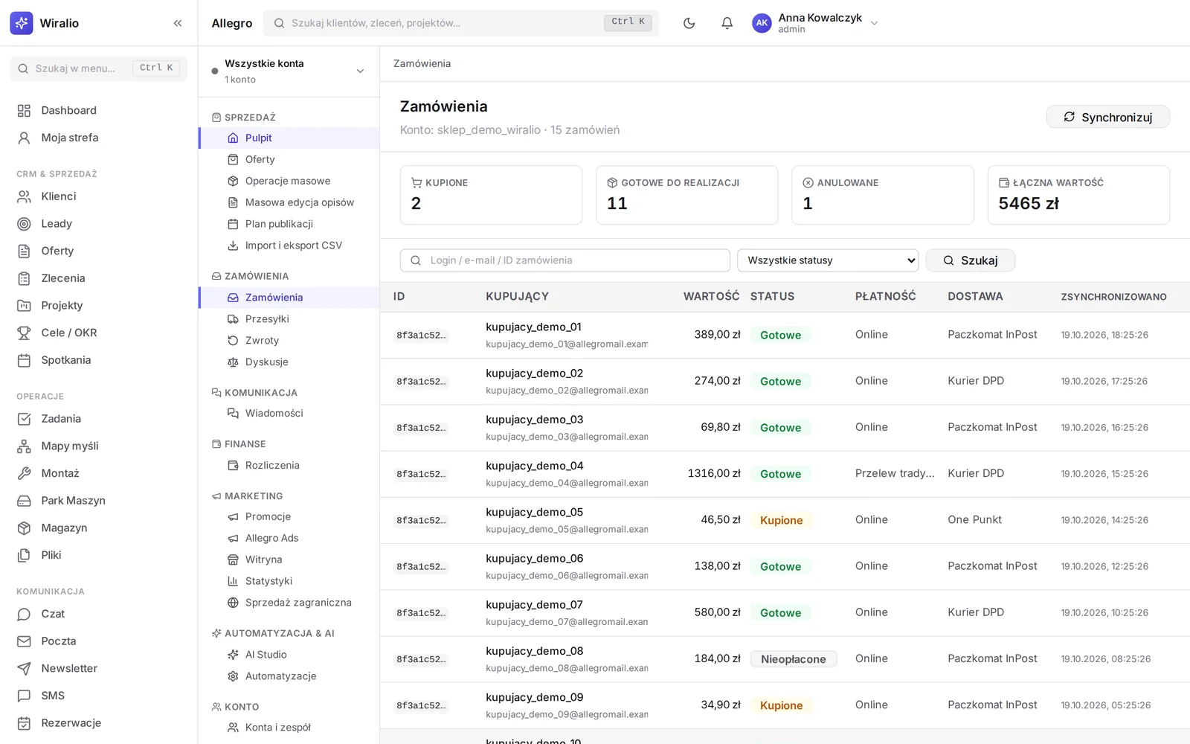The image size is (1190, 744).
Task: Open Moja strefa in sidebar
Action: 99,138
